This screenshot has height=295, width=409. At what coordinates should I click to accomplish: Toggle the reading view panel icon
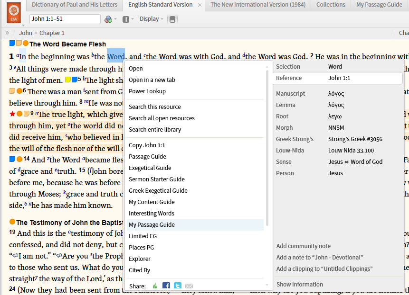[x=172, y=19]
